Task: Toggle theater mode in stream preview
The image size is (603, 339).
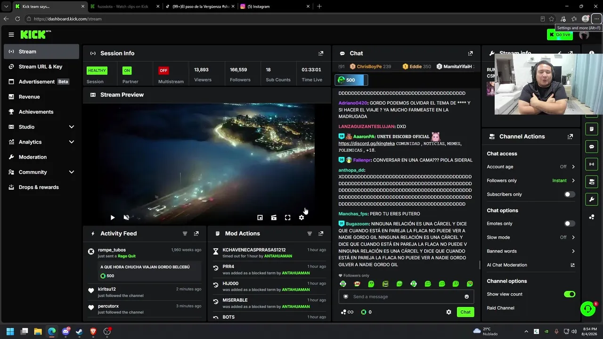Action: point(274,218)
